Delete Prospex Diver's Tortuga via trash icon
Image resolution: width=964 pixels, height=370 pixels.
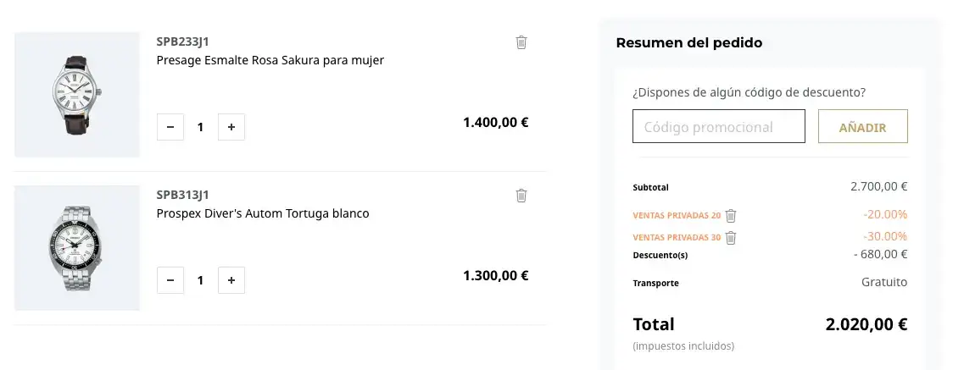(521, 196)
